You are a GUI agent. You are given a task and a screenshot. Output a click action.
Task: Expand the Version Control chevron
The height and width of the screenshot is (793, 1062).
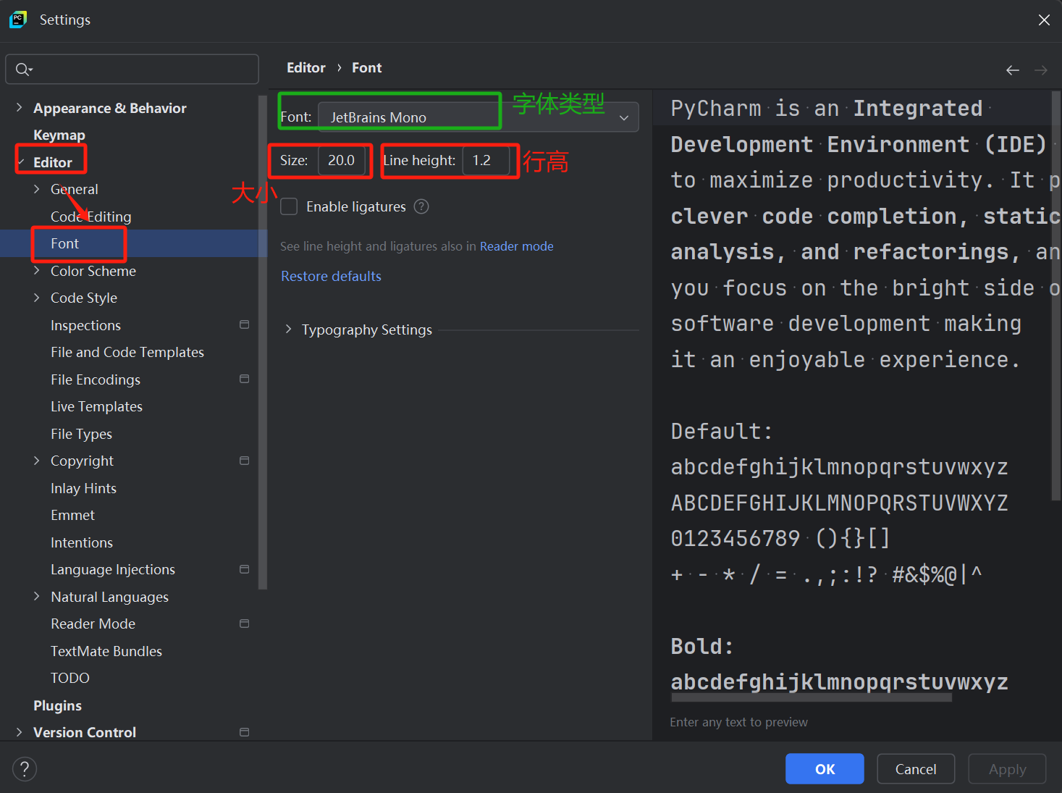coord(19,732)
